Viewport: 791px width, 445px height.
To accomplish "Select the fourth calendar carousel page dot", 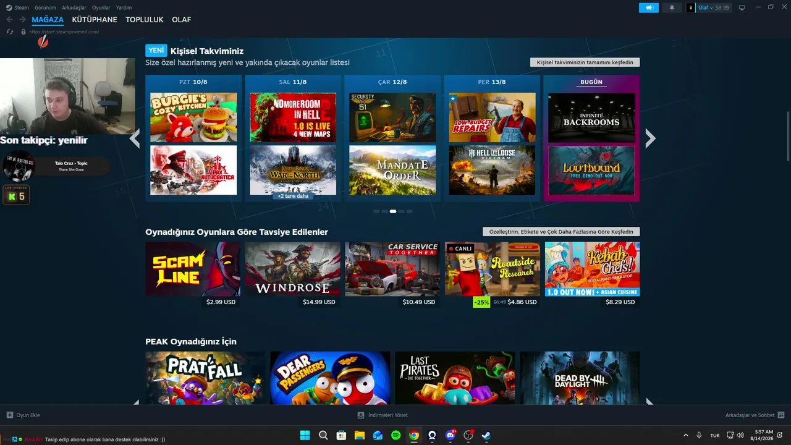I will [401, 211].
